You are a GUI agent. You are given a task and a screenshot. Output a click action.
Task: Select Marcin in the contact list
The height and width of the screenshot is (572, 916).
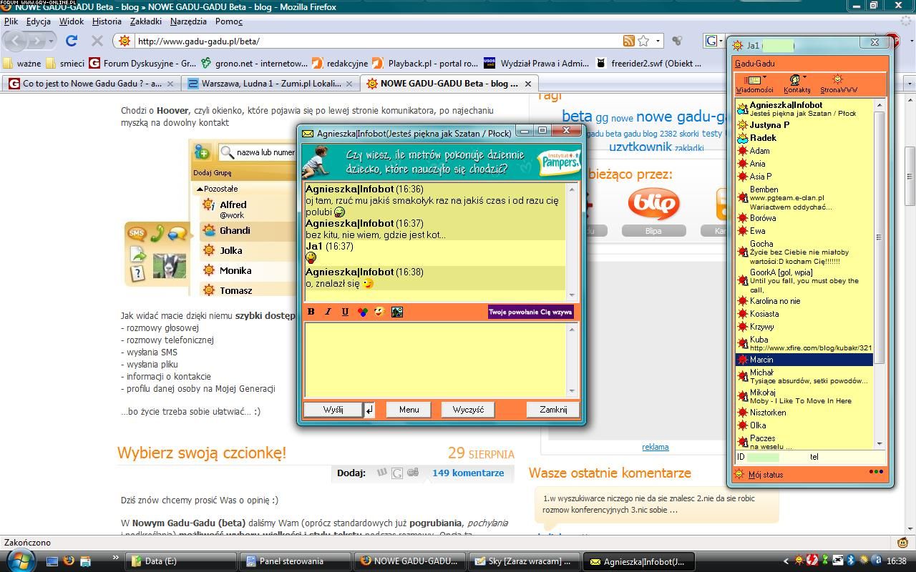(761, 360)
